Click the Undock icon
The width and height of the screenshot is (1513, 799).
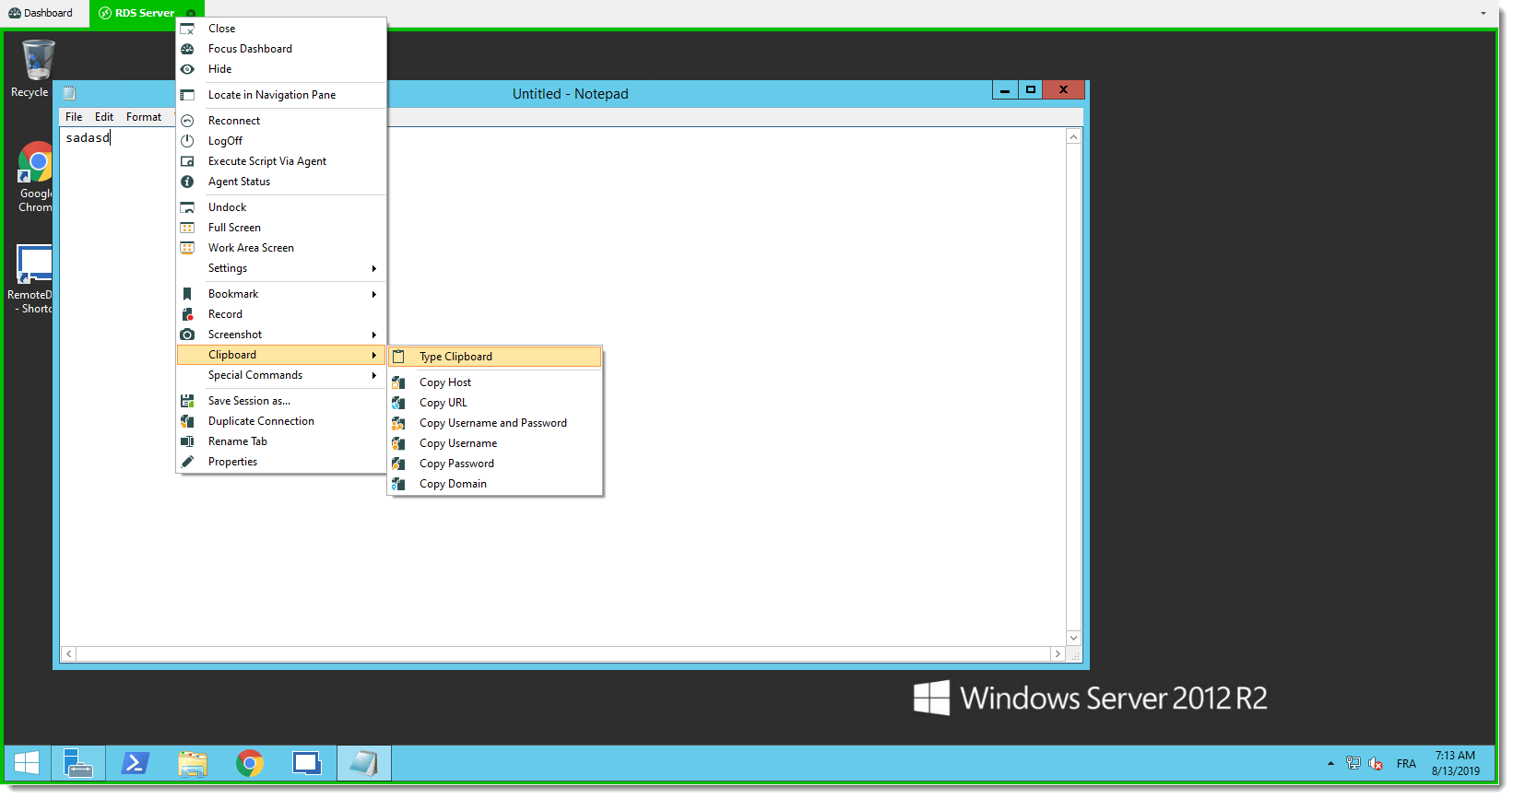(187, 207)
